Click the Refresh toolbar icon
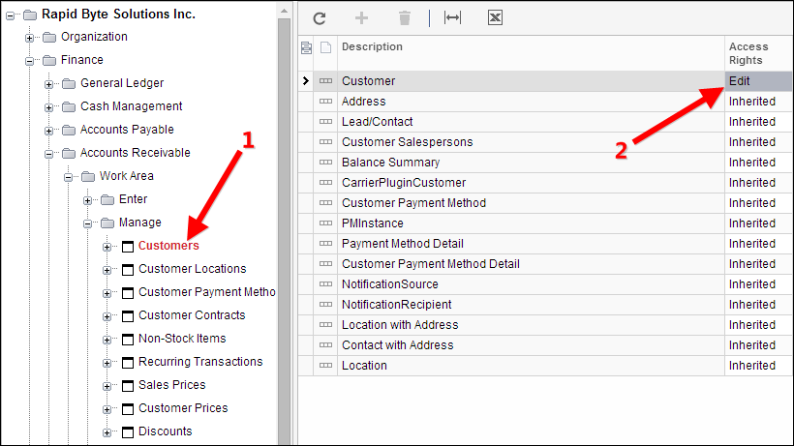The image size is (794, 446). (x=319, y=18)
